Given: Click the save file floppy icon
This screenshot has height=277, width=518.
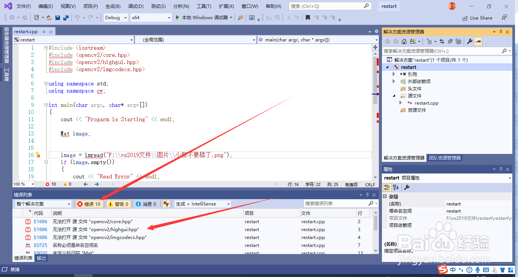Looking at the screenshot, I should (x=58, y=17).
